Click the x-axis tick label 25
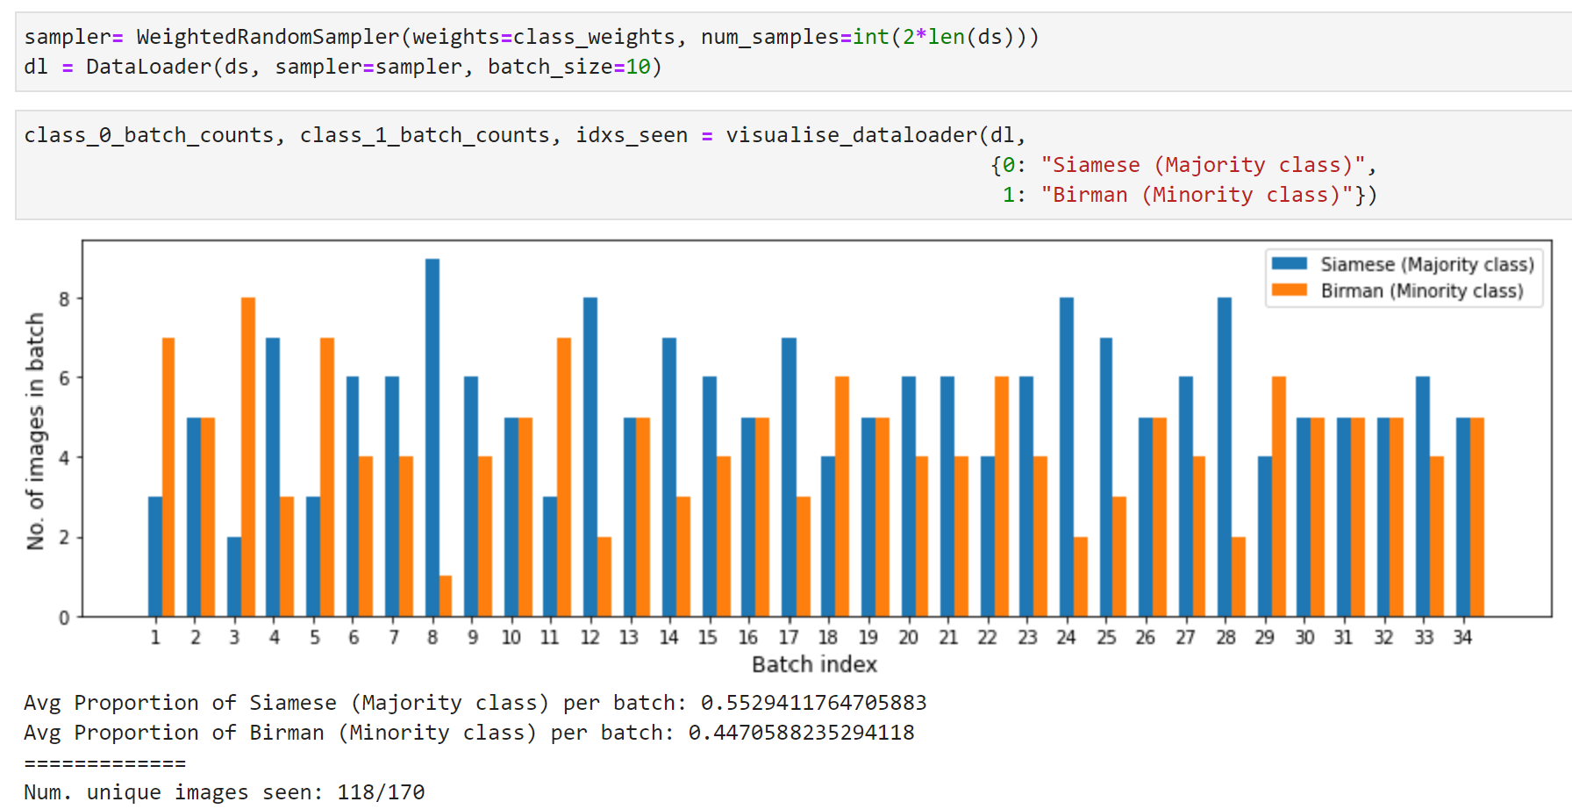The width and height of the screenshot is (1572, 809). click(x=1106, y=638)
